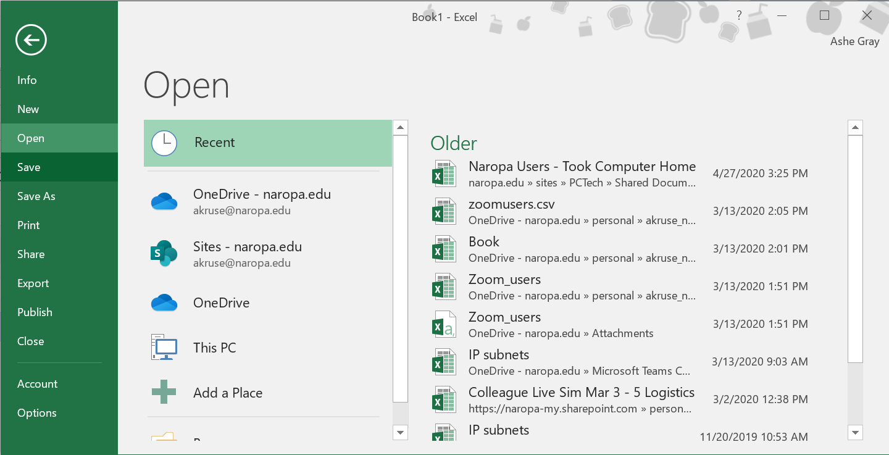889x455 pixels.
Task: Click the 3/2/2020 12:38 PM date
Action: [x=760, y=399]
